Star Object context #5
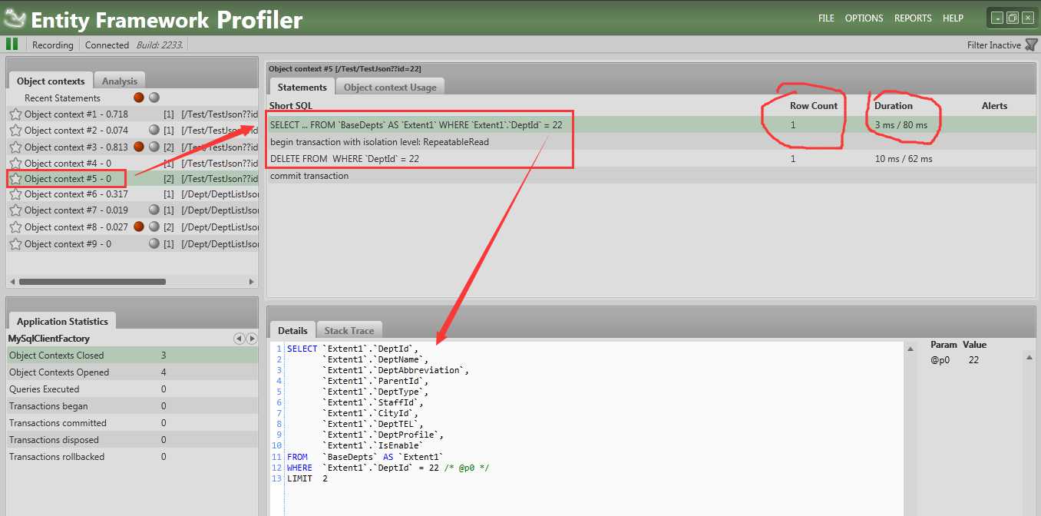Image resolution: width=1041 pixels, height=516 pixels. (15, 179)
